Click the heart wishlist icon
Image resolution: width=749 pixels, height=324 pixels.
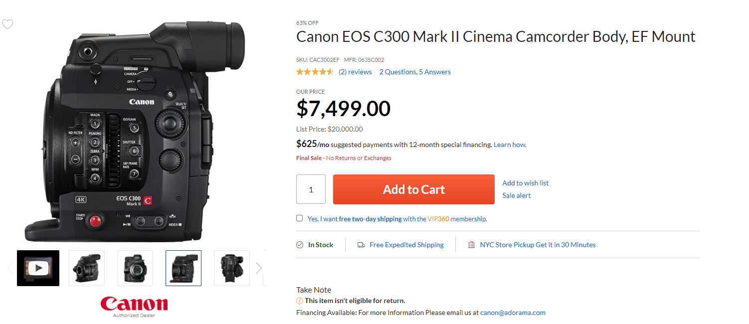[7, 24]
